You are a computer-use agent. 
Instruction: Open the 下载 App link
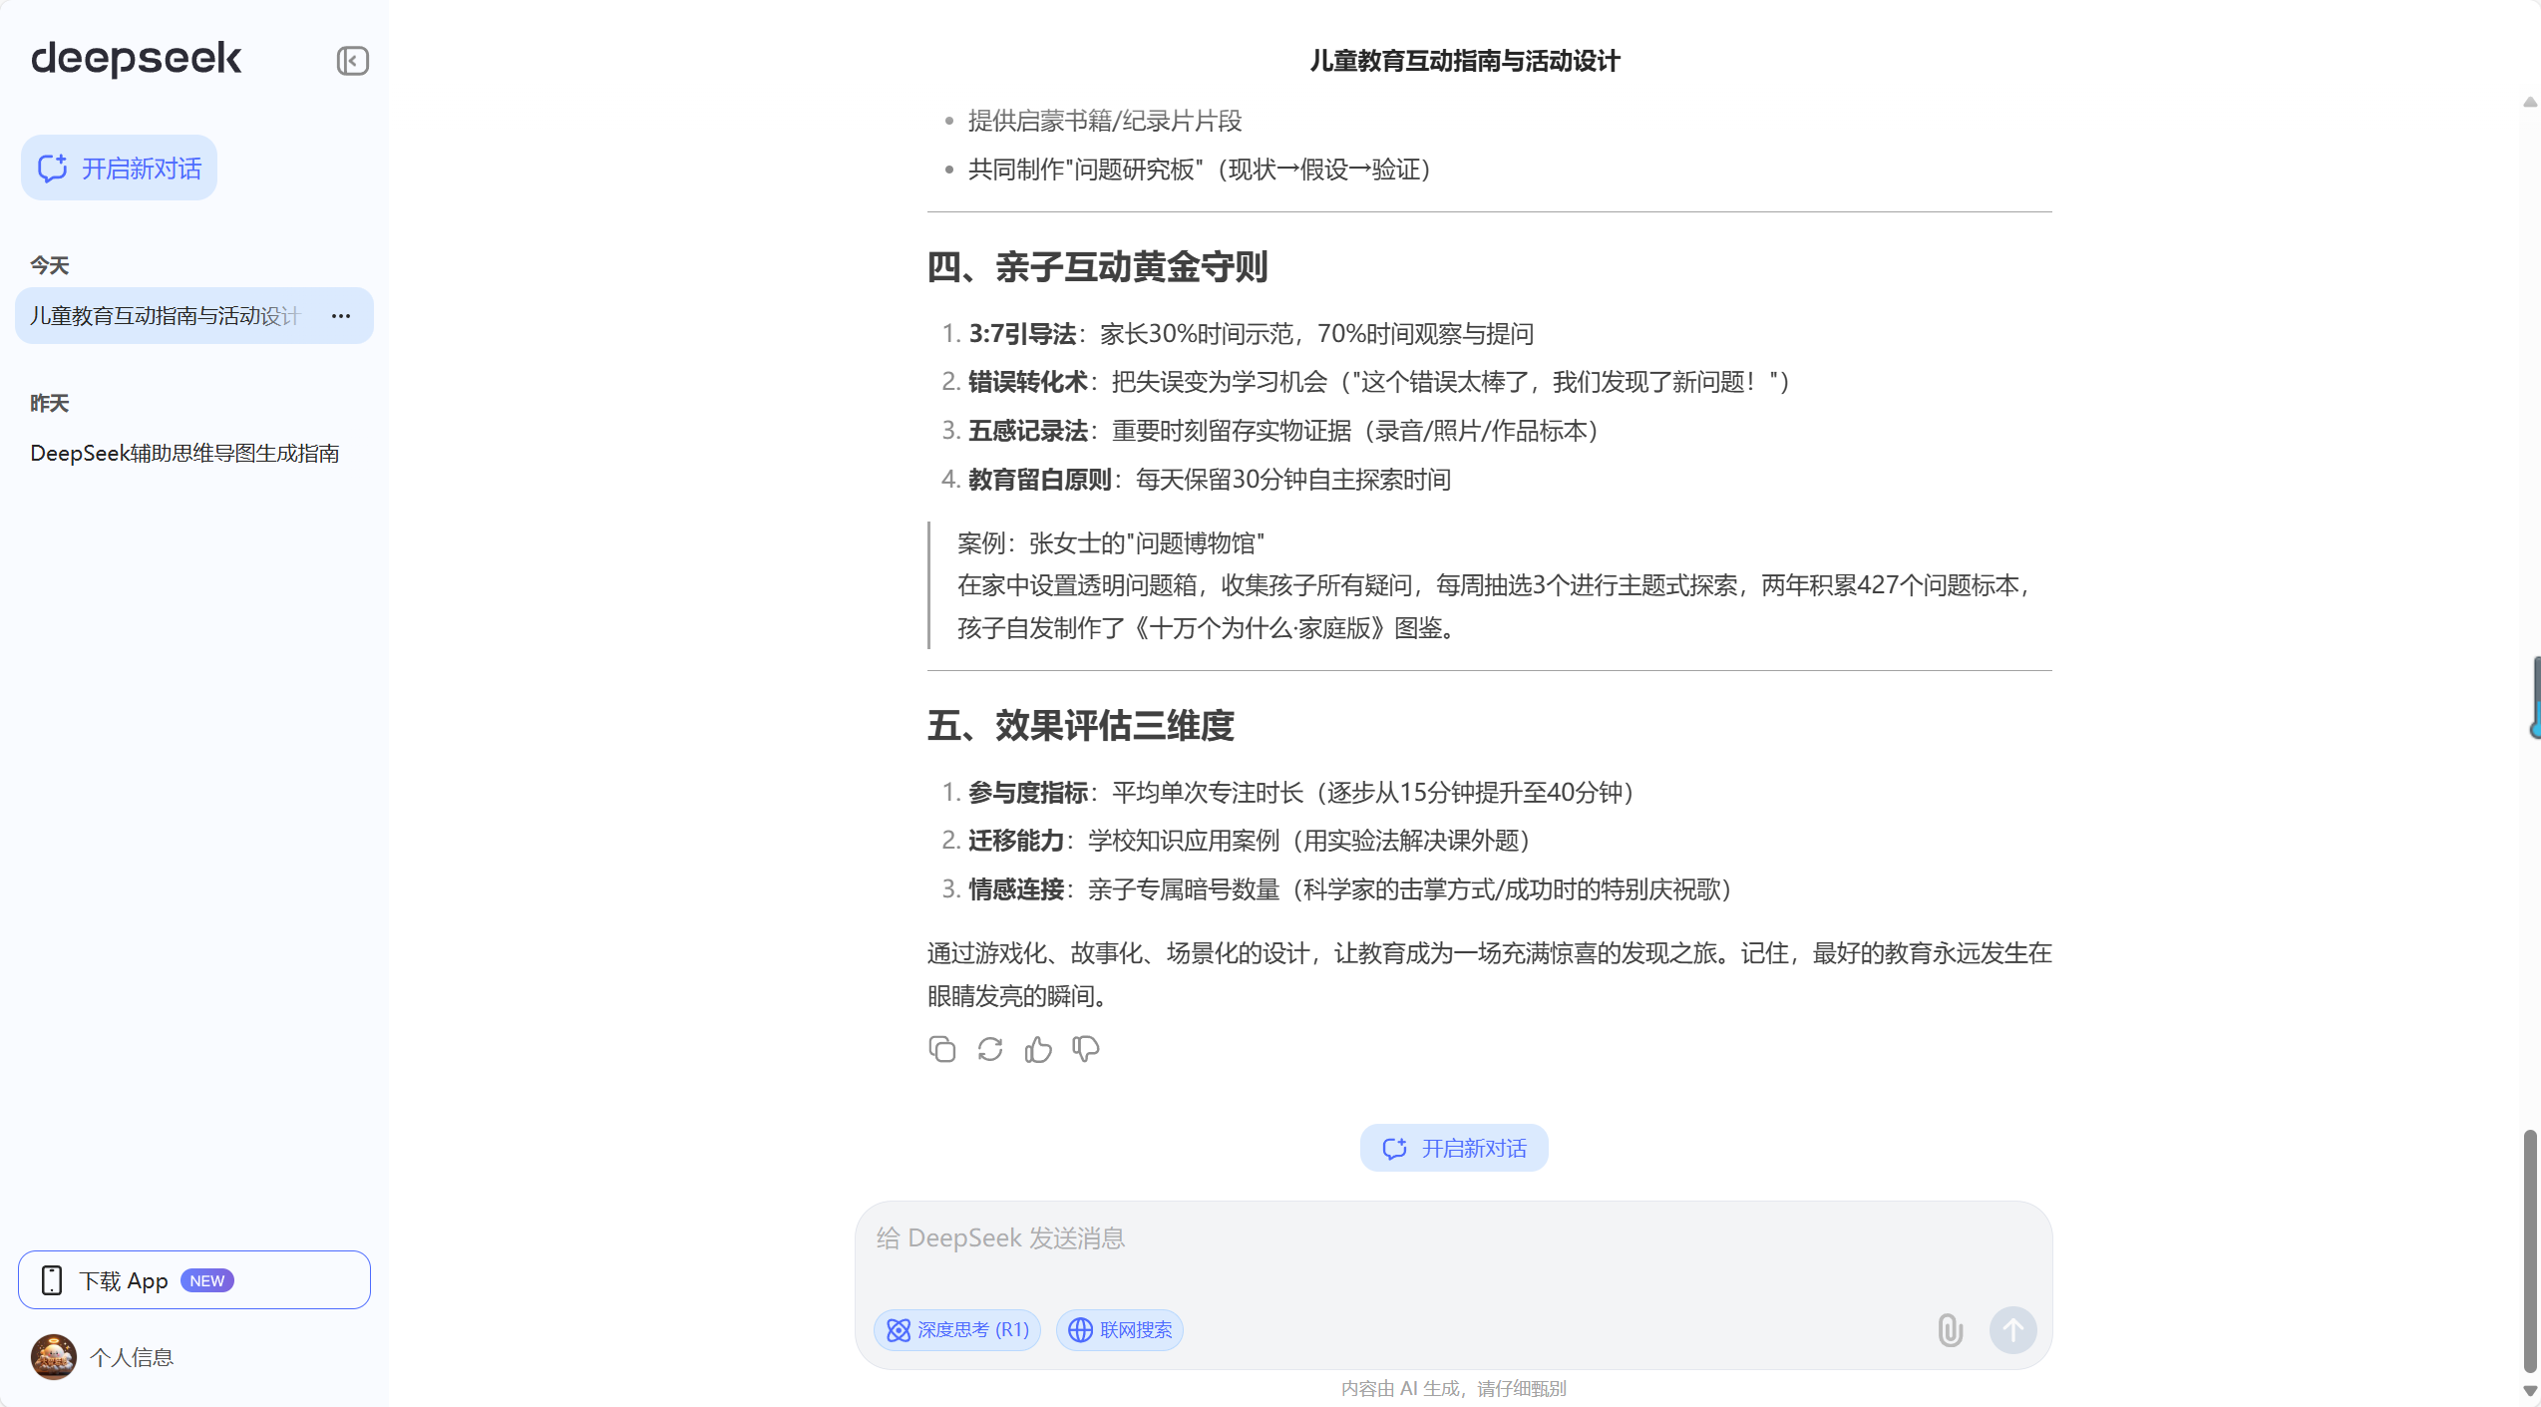[x=193, y=1279]
